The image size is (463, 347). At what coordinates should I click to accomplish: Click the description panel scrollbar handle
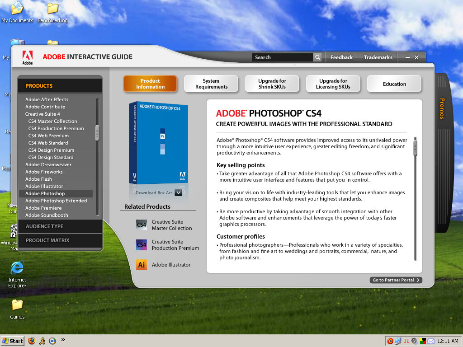(415, 148)
